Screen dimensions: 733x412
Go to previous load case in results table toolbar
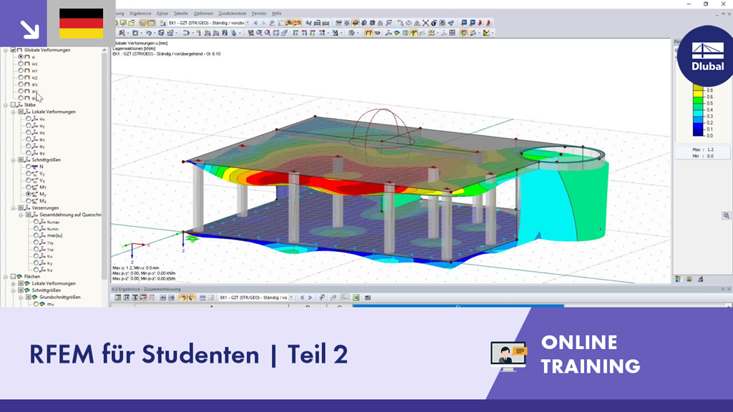pos(302,298)
